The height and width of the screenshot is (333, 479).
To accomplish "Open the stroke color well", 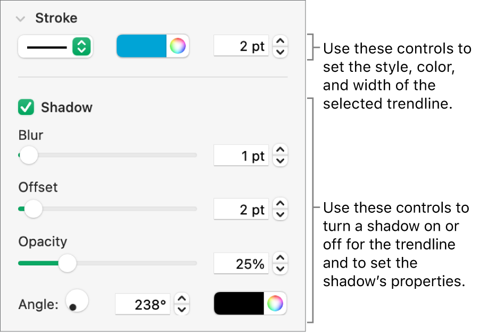I will coord(141,46).
